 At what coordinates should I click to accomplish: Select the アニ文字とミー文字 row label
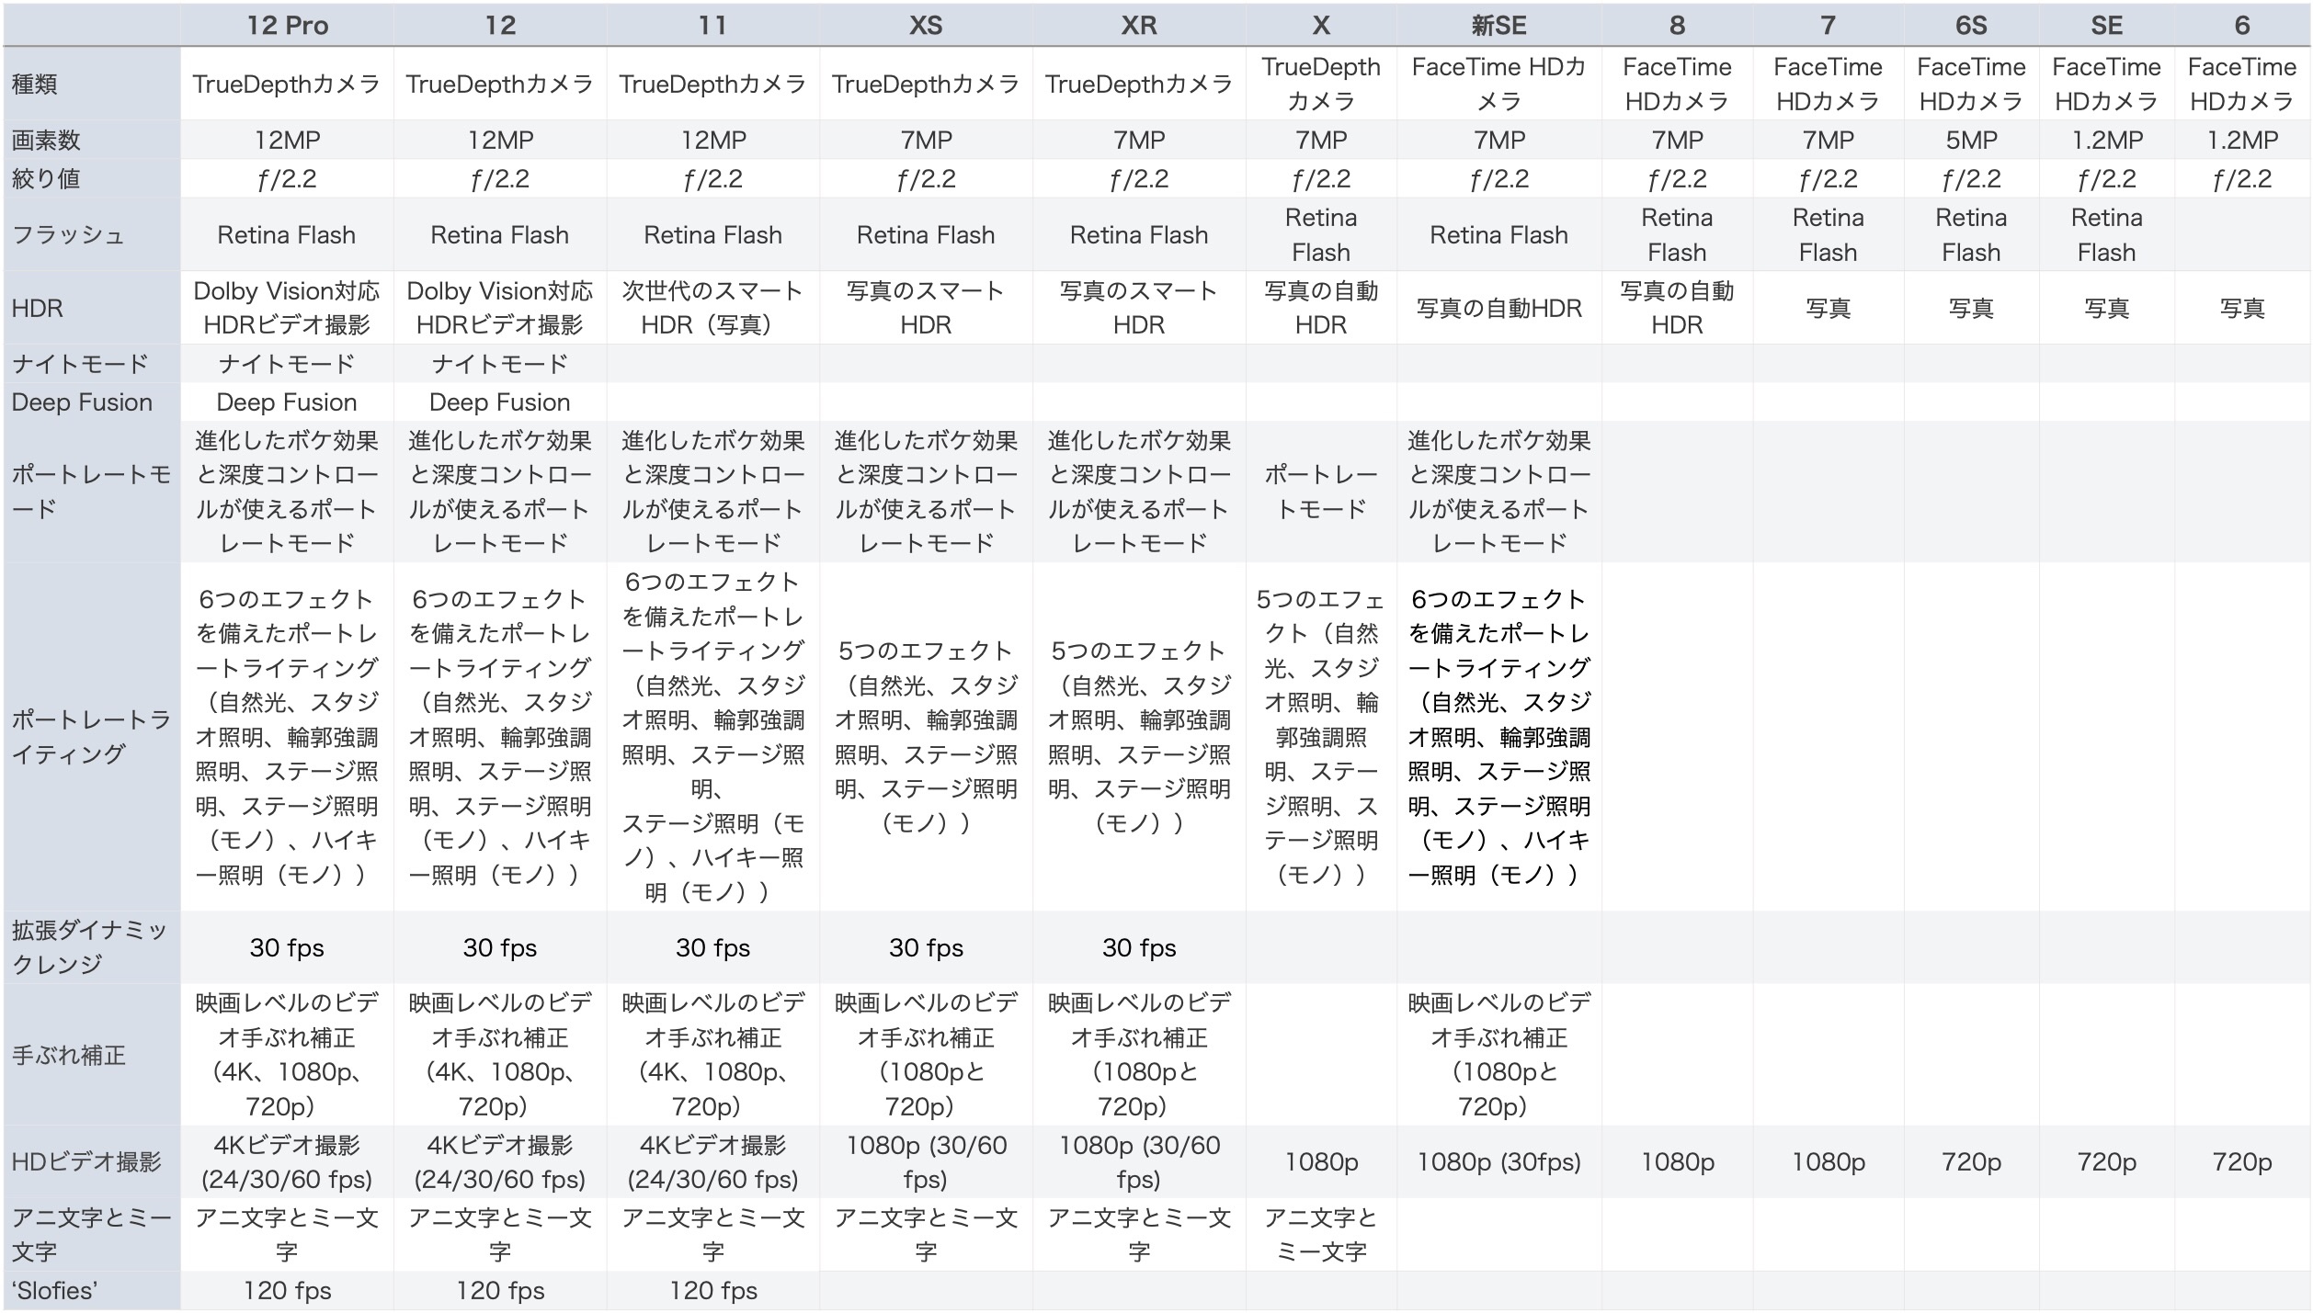90,1234
